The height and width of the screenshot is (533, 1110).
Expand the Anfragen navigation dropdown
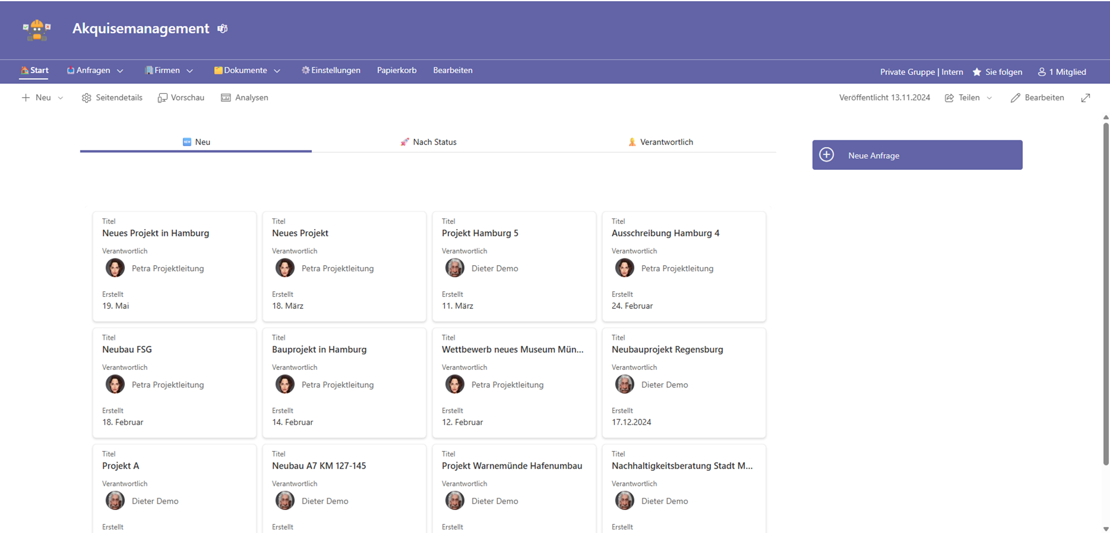tap(120, 71)
